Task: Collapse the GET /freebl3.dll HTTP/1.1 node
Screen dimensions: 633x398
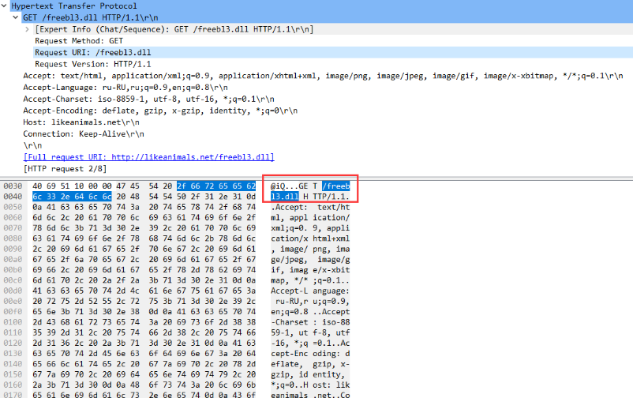Action: tap(15, 17)
